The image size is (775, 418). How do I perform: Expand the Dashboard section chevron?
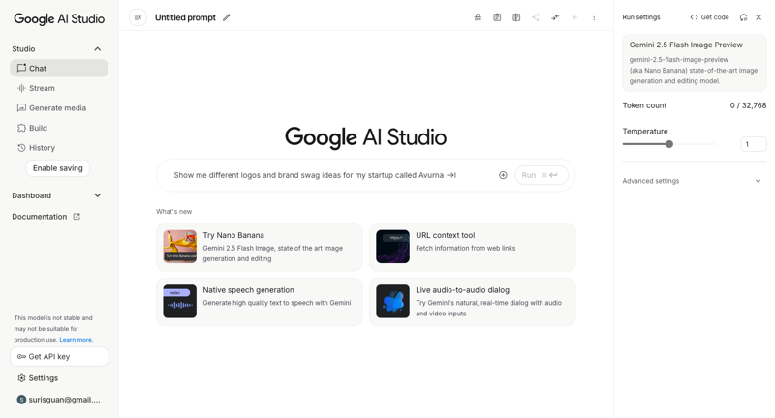(x=98, y=195)
